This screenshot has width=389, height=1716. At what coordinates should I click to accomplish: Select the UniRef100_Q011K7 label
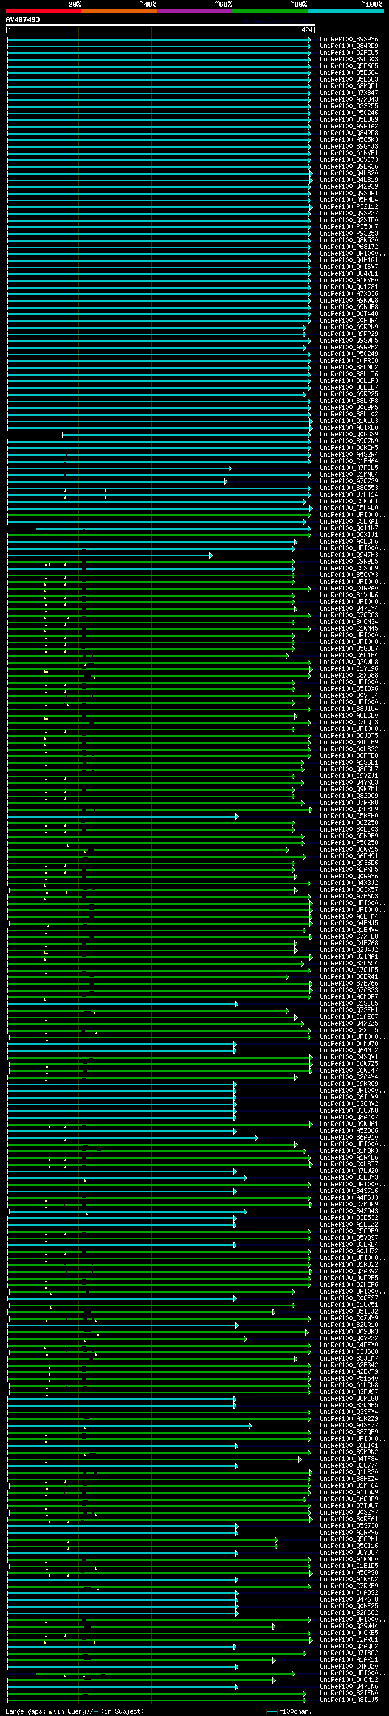[348, 528]
